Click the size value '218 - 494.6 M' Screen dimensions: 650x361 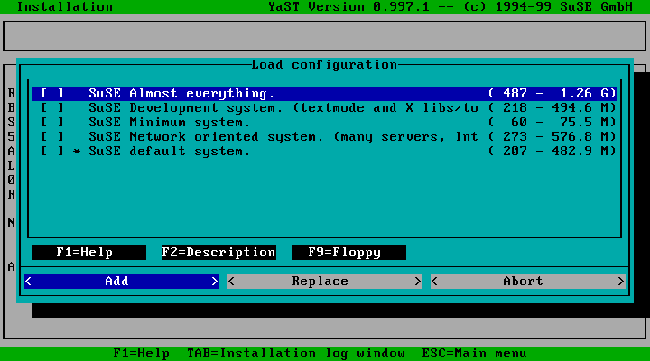552,108
